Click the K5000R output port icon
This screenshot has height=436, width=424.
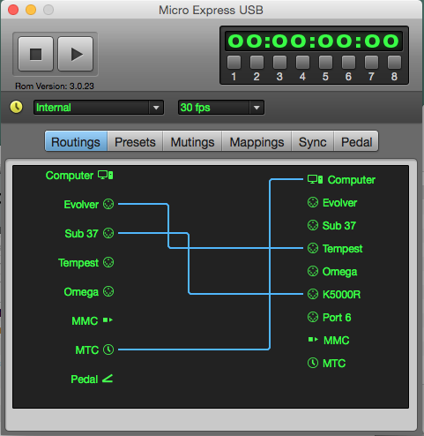click(x=313, y=294)
